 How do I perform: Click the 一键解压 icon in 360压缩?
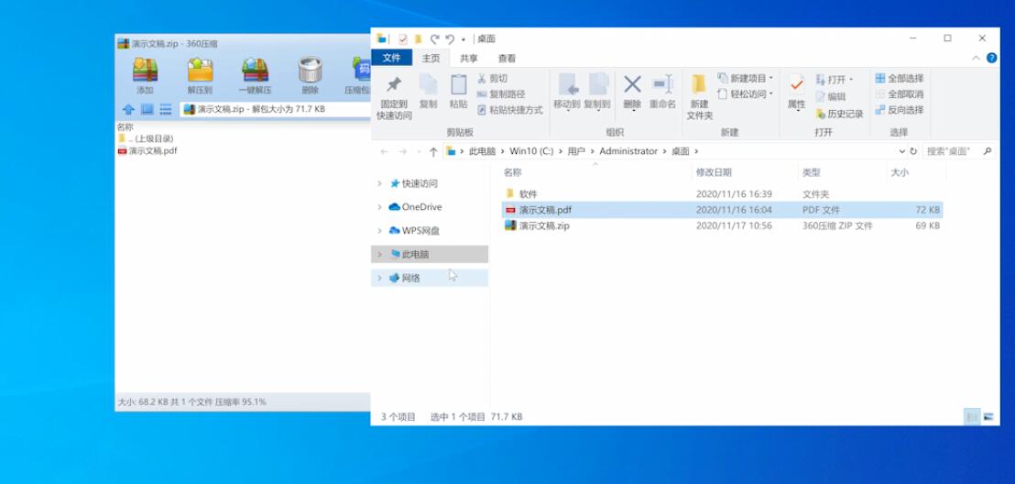[x=255, y=70]
